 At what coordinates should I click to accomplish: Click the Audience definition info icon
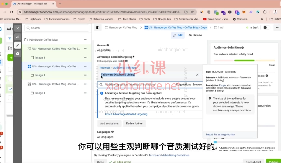pos(243,48)
